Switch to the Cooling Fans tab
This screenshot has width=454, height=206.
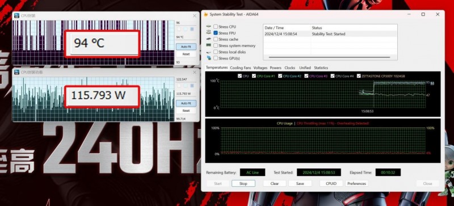[x=240, y=68]
